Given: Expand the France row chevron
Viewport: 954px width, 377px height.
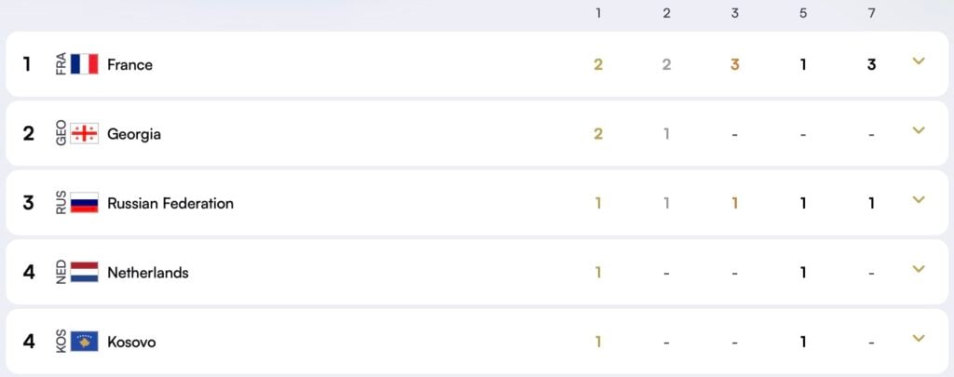Looking at the screenshot, I should [x=919, y=61].
